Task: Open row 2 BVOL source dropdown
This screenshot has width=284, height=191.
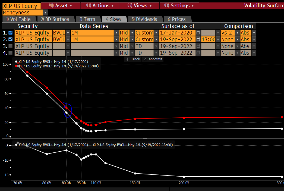Action: click(68, 39)
